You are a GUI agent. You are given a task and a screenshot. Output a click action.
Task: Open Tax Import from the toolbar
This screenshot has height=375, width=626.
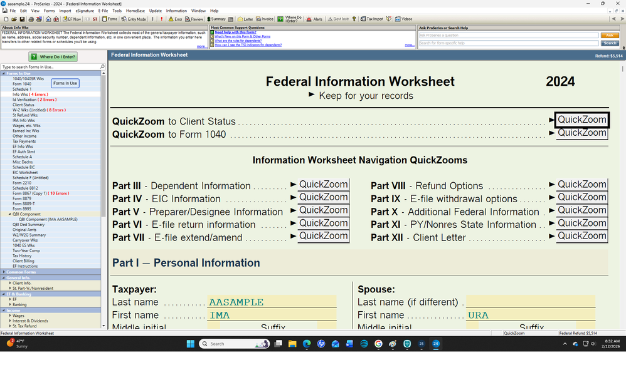pos(373,19)
